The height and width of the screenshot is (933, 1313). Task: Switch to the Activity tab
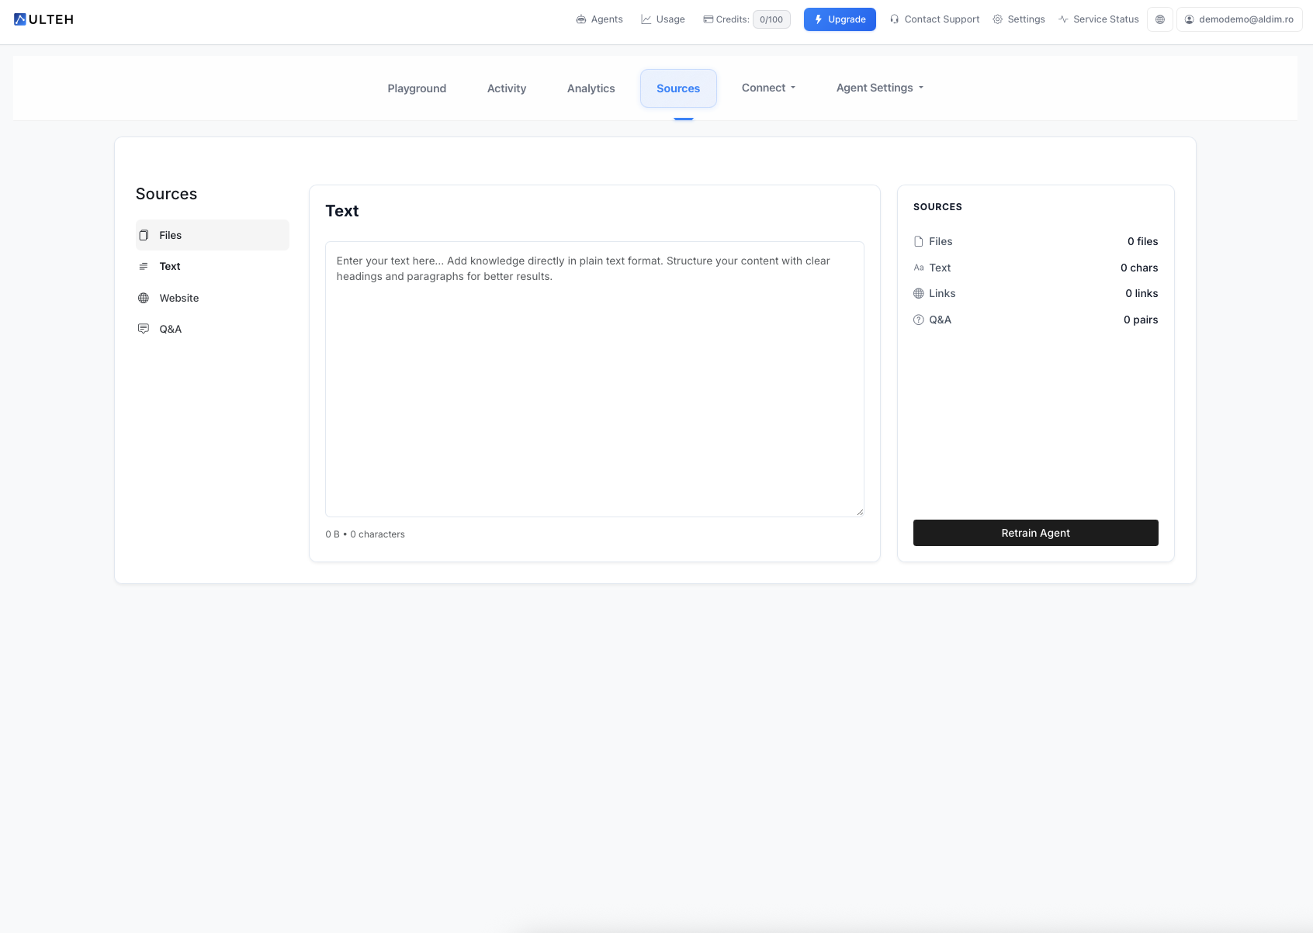(507, 88)
